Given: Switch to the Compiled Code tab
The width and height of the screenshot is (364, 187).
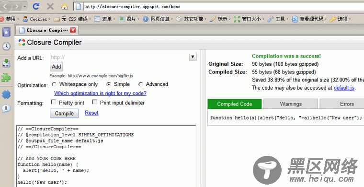Looking at the screenshot, I should click(235, 104).
